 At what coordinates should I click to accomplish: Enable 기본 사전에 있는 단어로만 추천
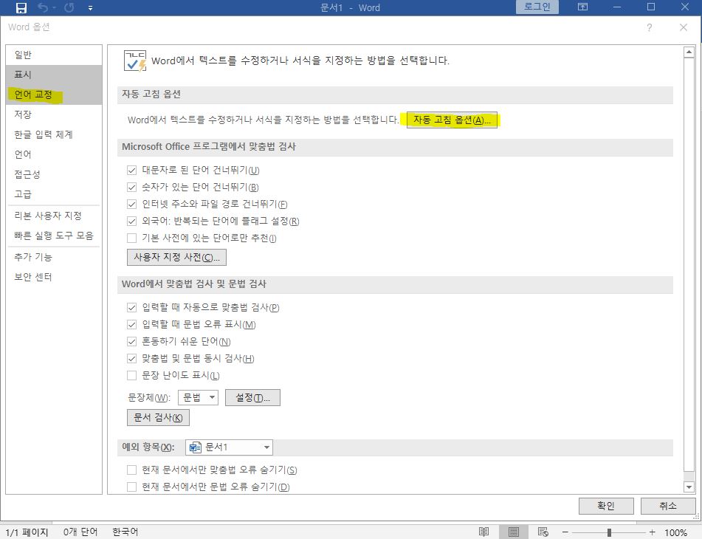[x=131, y=238]
